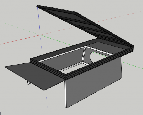Click the dotted green axis line

20,28
